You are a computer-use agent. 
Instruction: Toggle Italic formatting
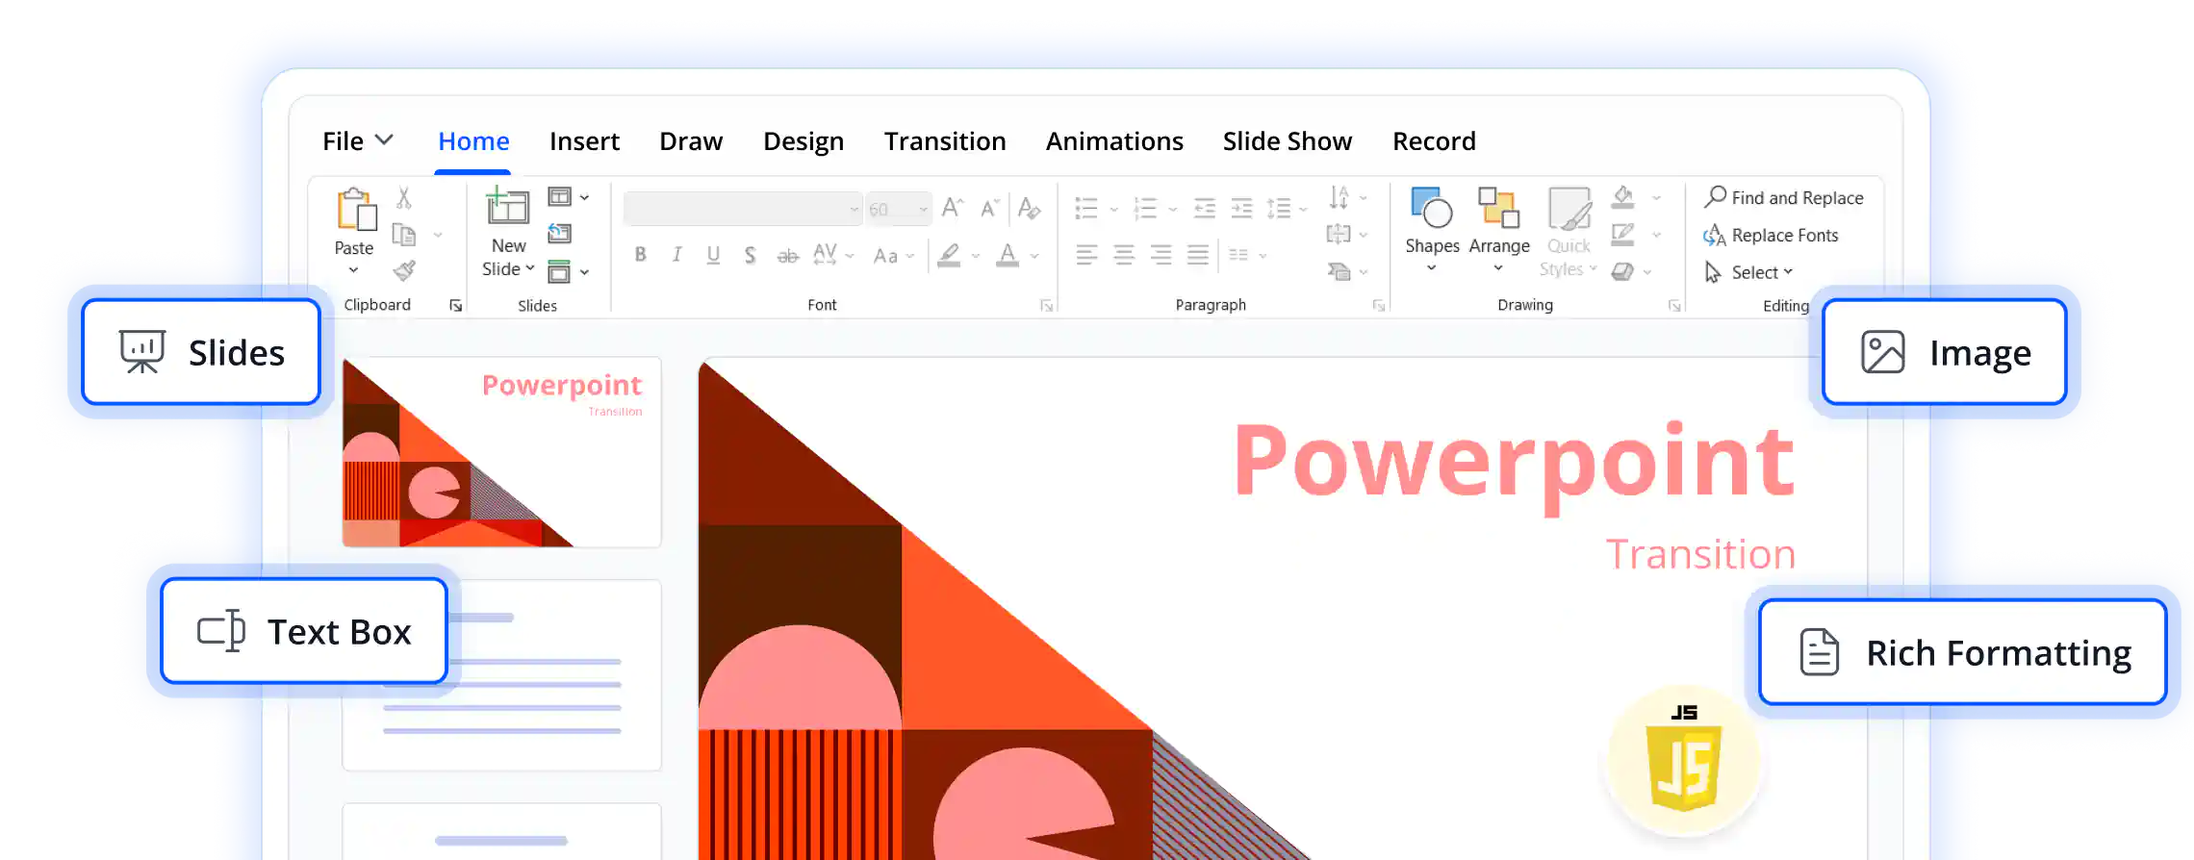coord(677,255)
